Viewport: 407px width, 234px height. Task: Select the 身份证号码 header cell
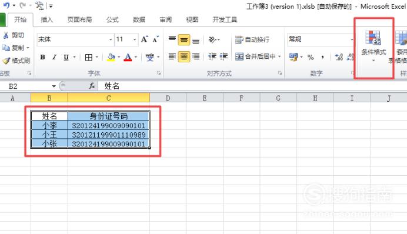pyautogui.click(x=108, y=116)
